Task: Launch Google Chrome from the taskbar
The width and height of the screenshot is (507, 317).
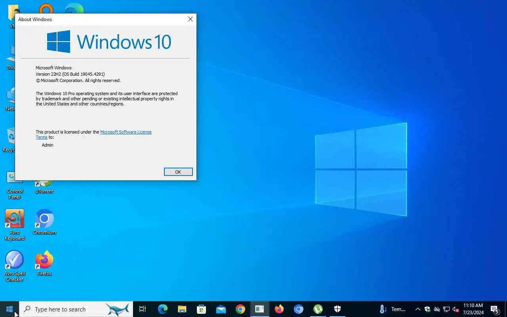Action: (240, 309)
